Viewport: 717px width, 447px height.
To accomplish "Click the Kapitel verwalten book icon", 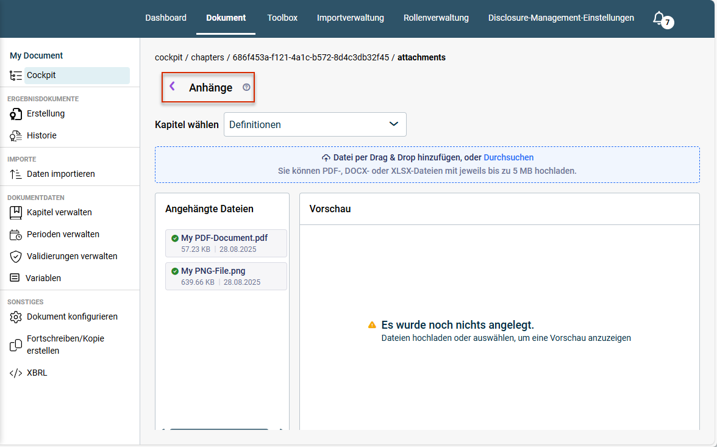I will 16,213.
